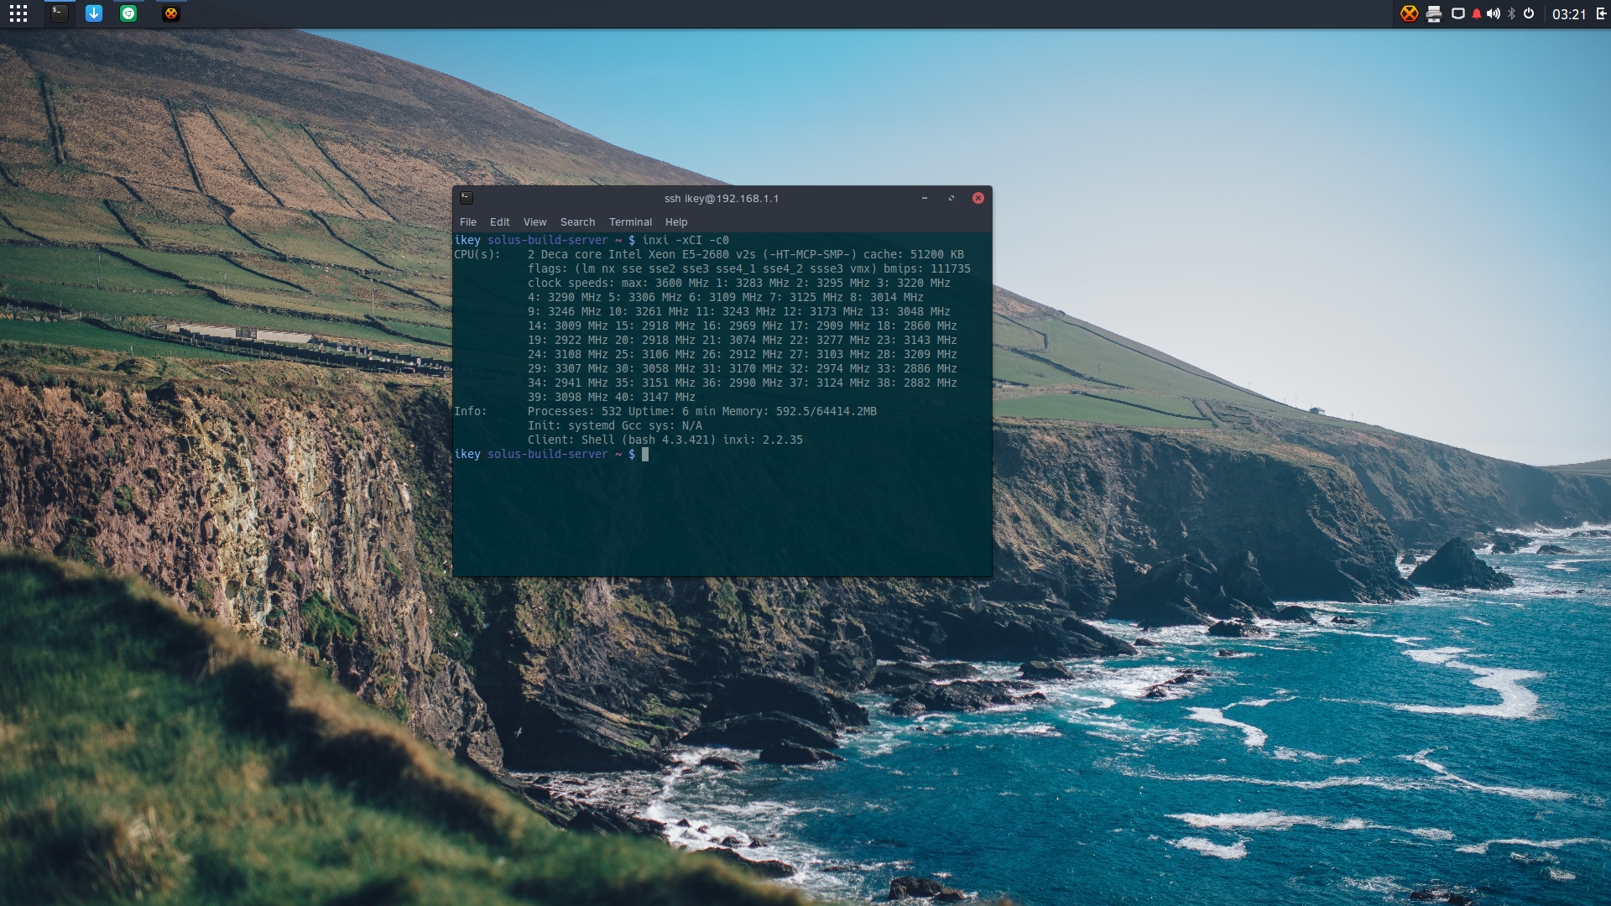Click the terminal cursor at the last prompt
The height and width of the screenshot is (906, 1611).
pos(645,454)
